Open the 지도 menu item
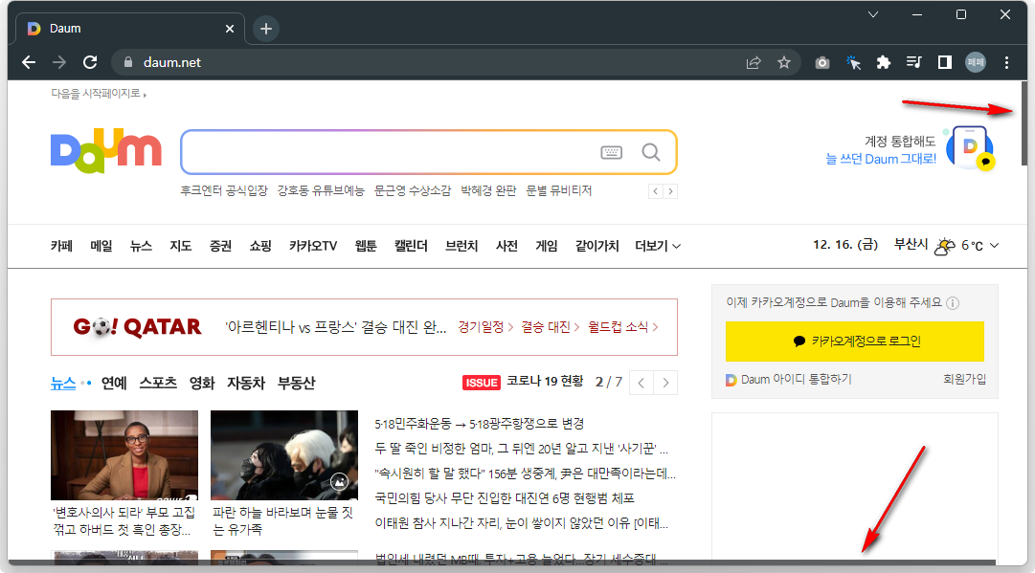1035x573 pixels. click(180, 246)
